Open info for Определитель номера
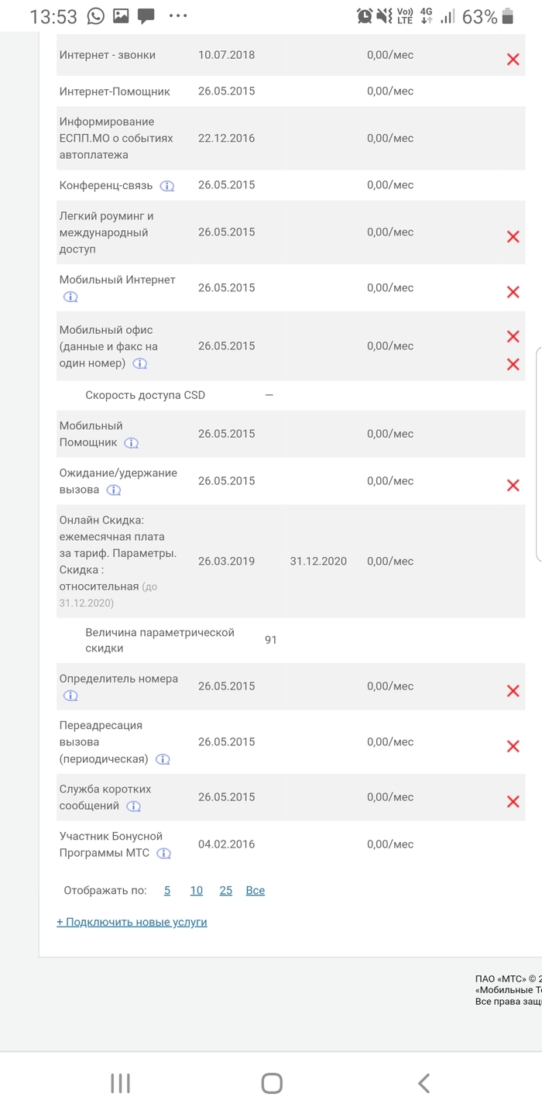Viewport: 542px width, 1114px height. click(70, 696)
